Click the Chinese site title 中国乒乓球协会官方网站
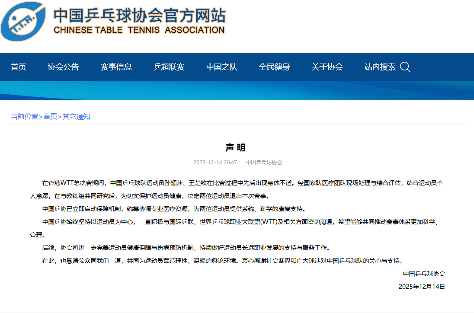This screenshot has width=474, height=313. coord(139,15)
